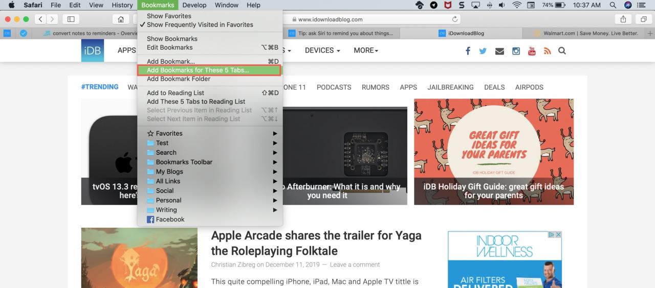
Task: Click the Safari forward arrow button
Action: (53, 19)
